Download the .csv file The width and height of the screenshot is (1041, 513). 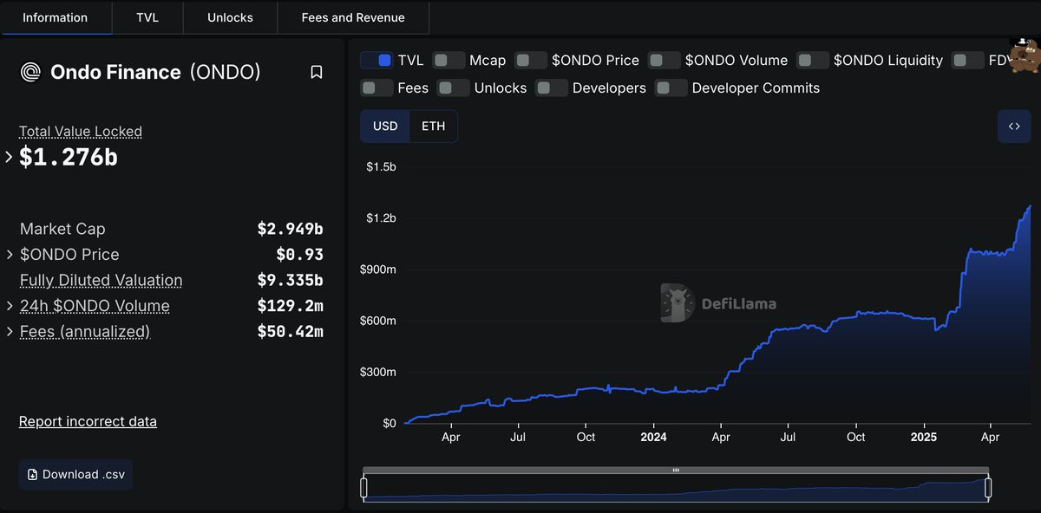75,475
